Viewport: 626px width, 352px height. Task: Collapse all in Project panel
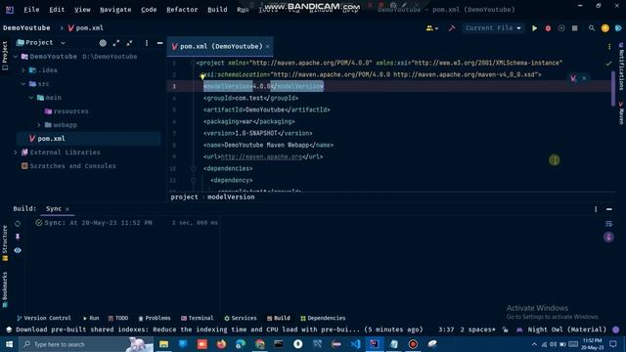(129, 43)
